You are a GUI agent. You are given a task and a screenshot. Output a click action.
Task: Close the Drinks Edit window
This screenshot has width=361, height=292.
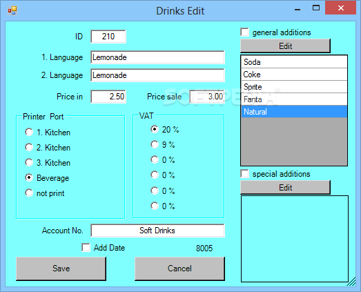[x=340, y=8]
